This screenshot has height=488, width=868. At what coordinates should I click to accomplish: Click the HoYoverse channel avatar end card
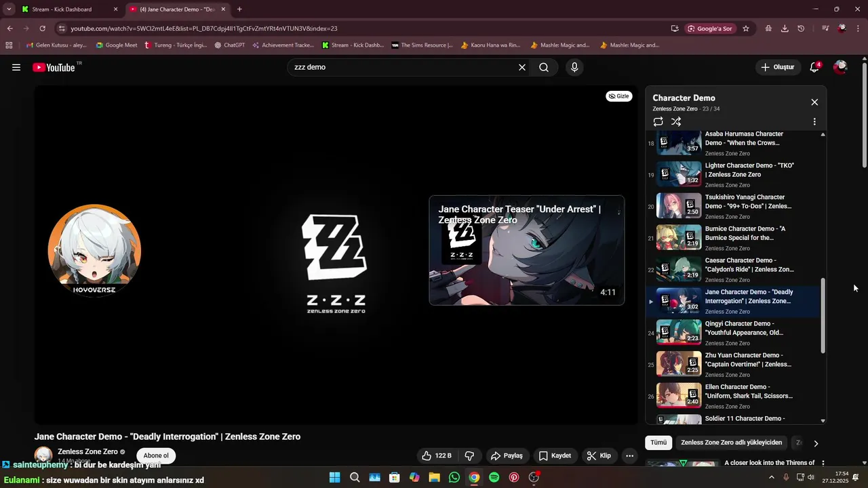[94, 250]
